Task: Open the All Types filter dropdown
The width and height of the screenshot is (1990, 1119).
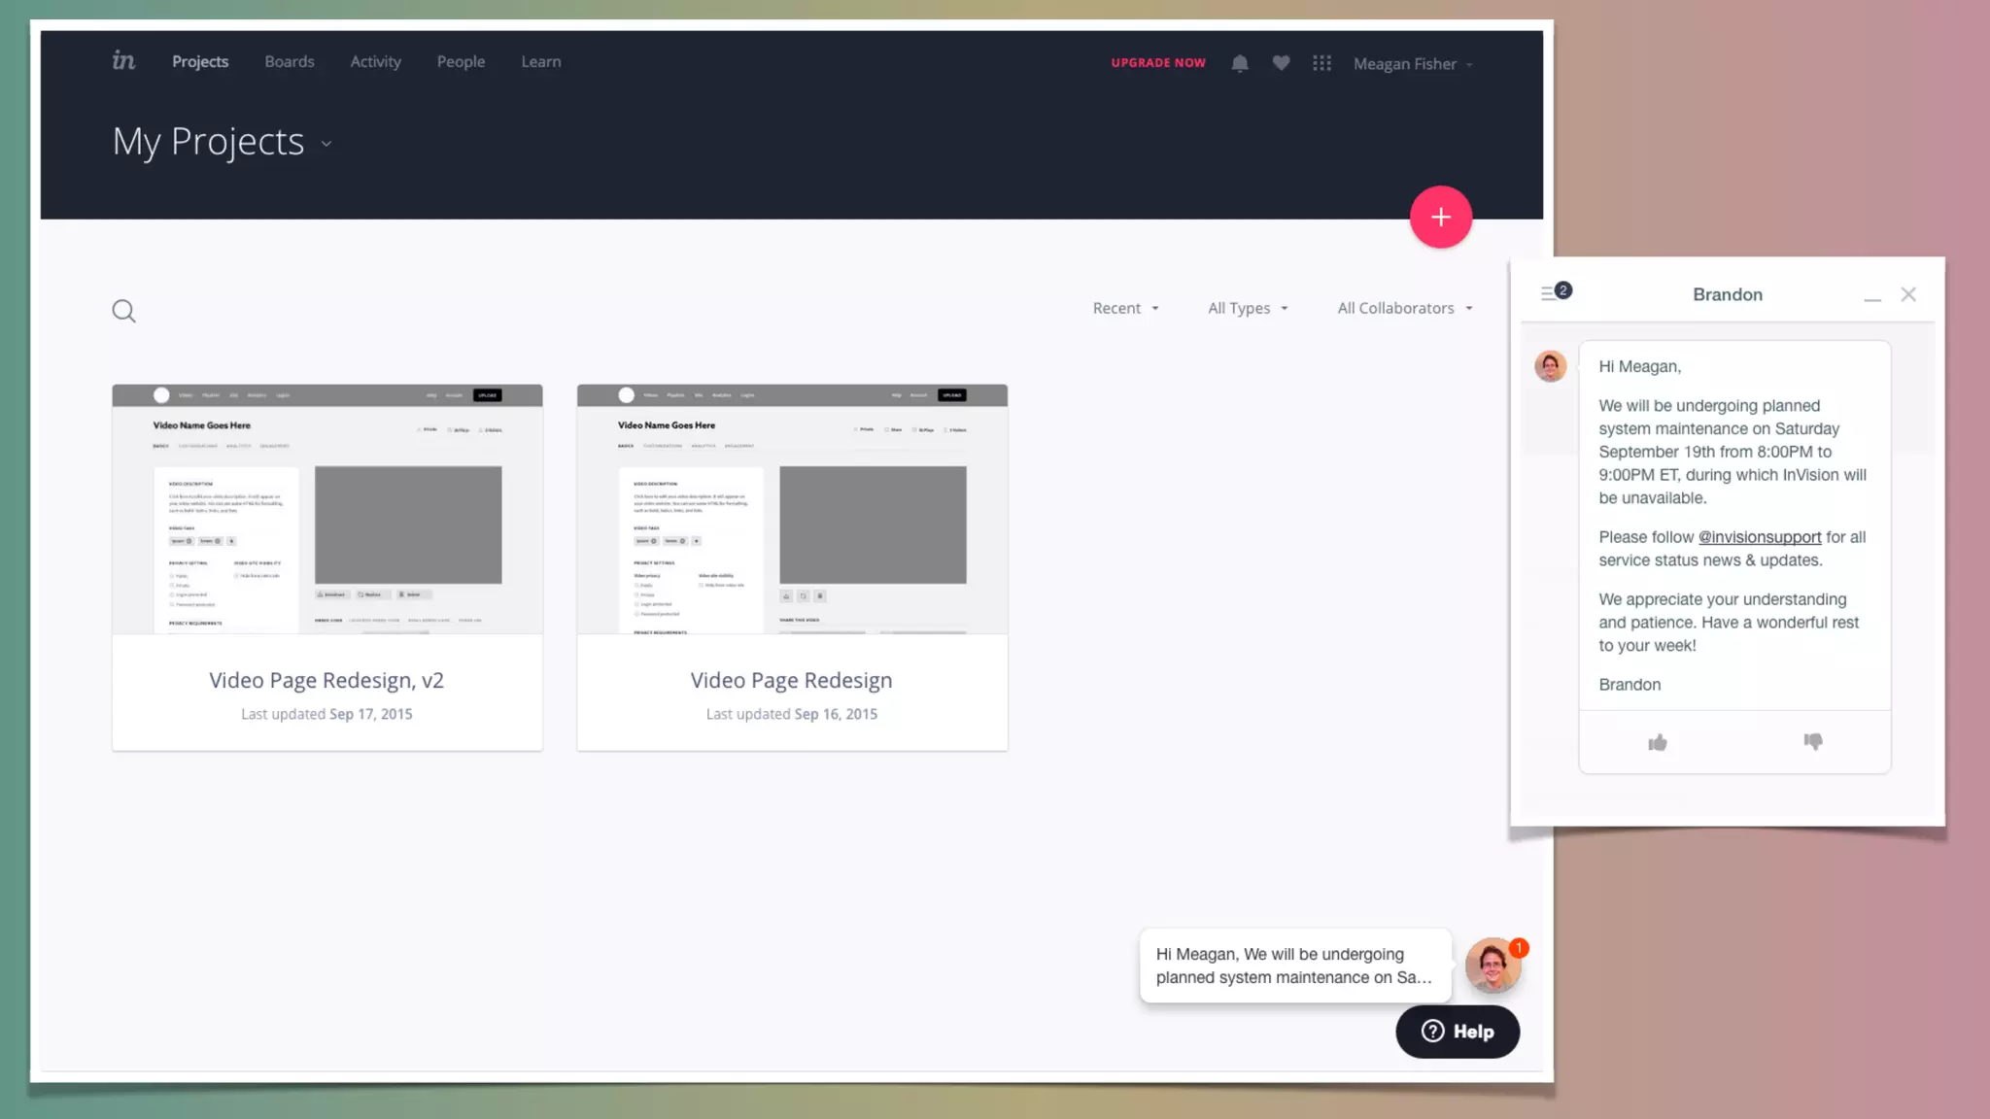Action: (x=1248, y=308)
